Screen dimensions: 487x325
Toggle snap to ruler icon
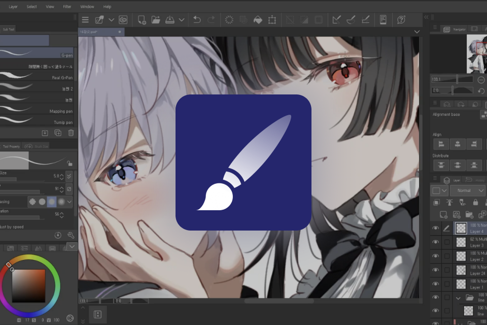(336, 20)
